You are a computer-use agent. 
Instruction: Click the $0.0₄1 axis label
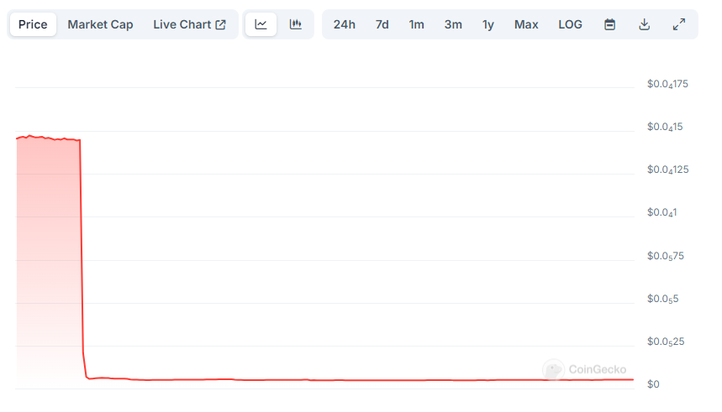[661, 212]
